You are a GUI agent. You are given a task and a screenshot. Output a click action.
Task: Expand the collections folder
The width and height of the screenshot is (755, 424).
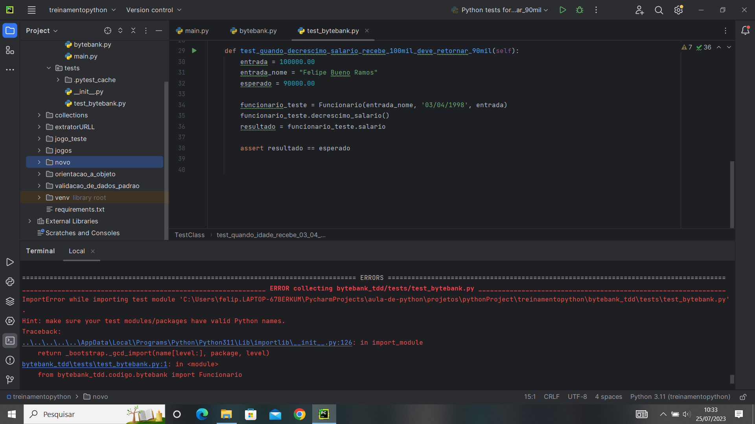39,115
